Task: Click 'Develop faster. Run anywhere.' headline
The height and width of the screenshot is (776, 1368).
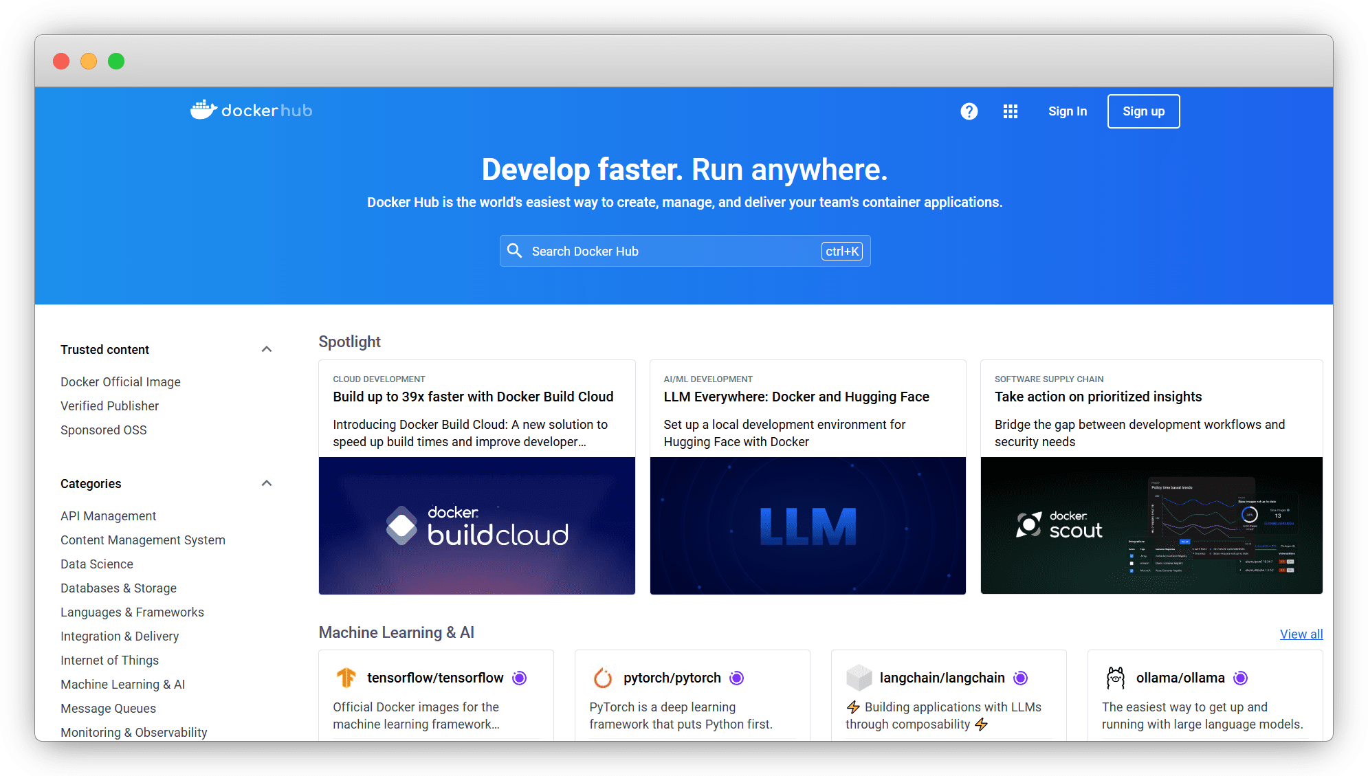Action: (684, 169)
